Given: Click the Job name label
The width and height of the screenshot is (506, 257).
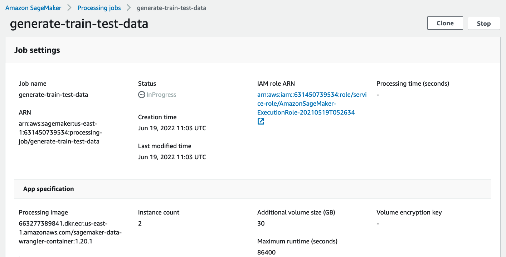Looking at the screenshot, I should point(33,84).
